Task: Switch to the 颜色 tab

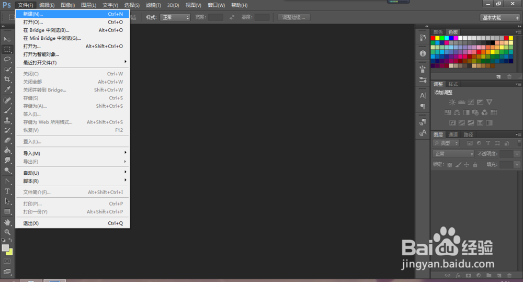Action: (438, 32)
